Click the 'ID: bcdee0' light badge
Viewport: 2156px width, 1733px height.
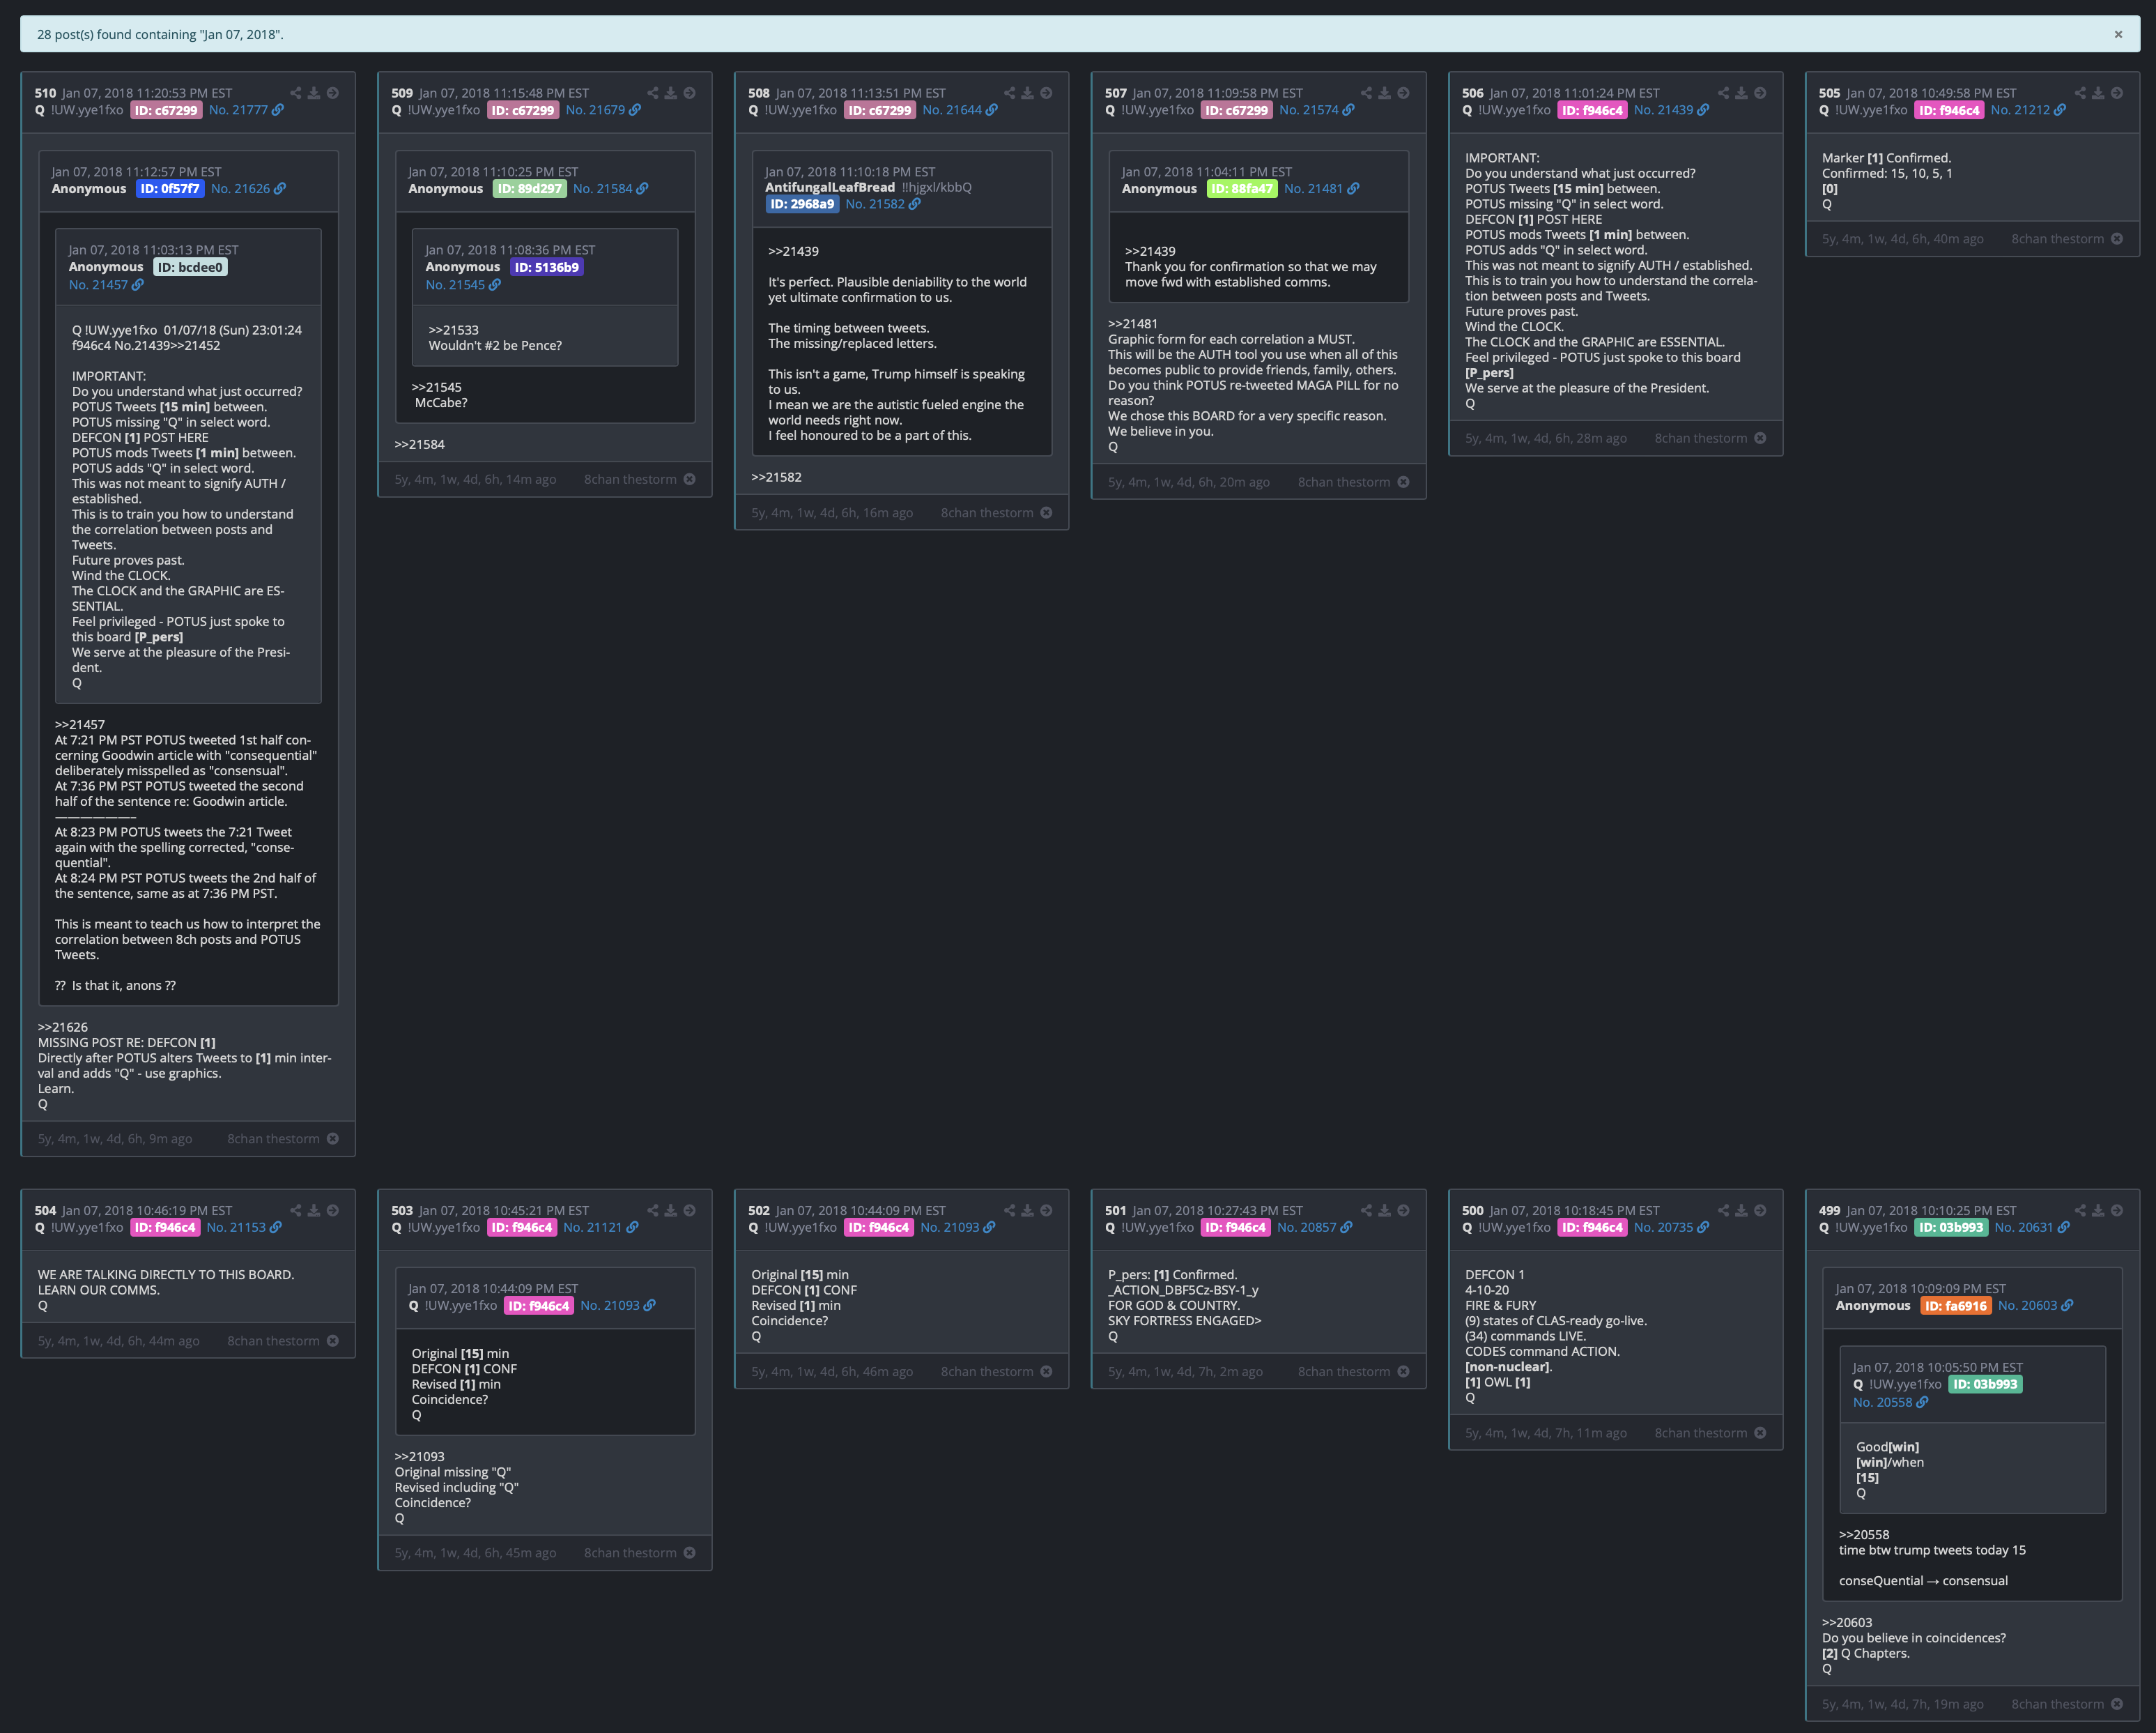click(x=190, y=267)
